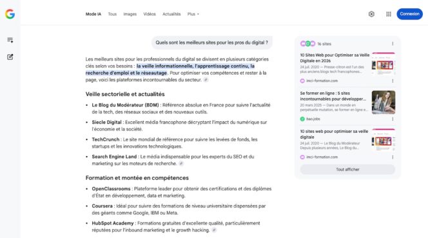The image size is (428, 238).
Task: Open more options for first imci-formation.com result
Action: pos(393,81)
